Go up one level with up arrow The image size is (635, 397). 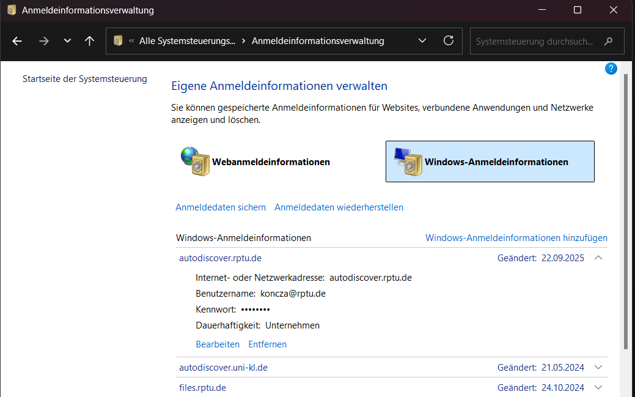pyautogui.click(x=90, y=41)
